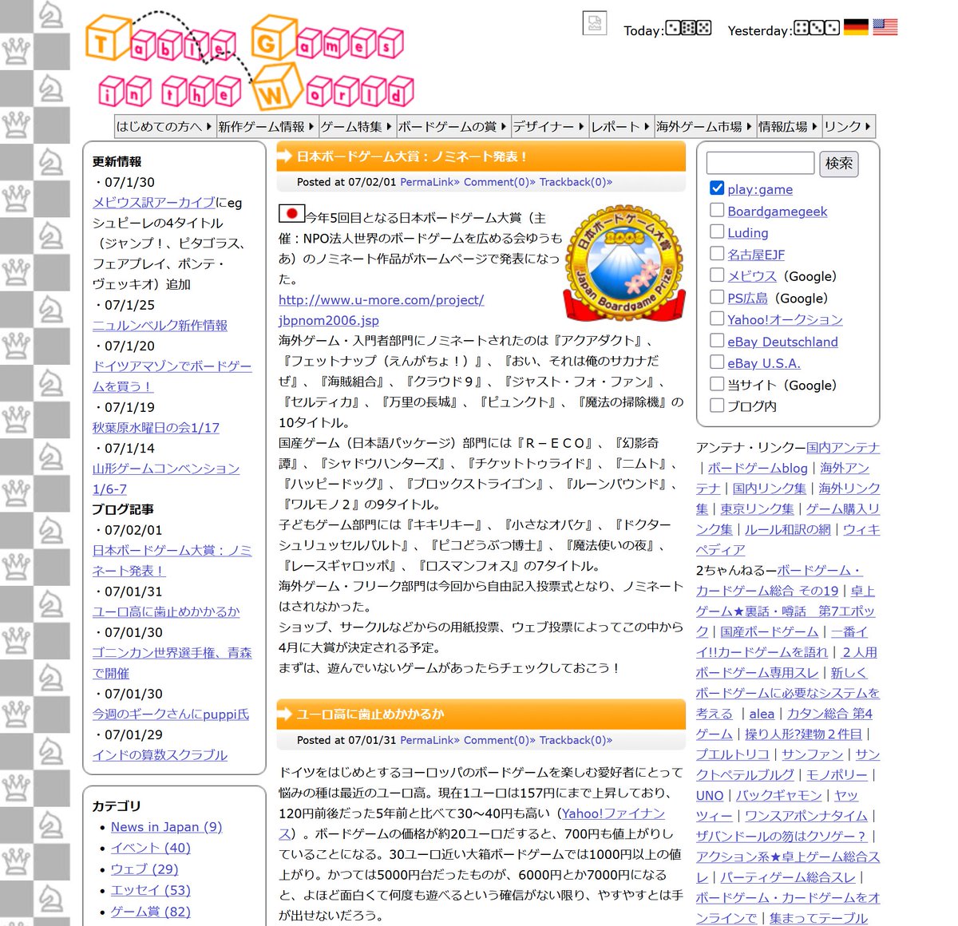This screenshot has width=958, height=926.
Task: Open the 山形ゲームコンベンション link
Action: click(166, 478)
